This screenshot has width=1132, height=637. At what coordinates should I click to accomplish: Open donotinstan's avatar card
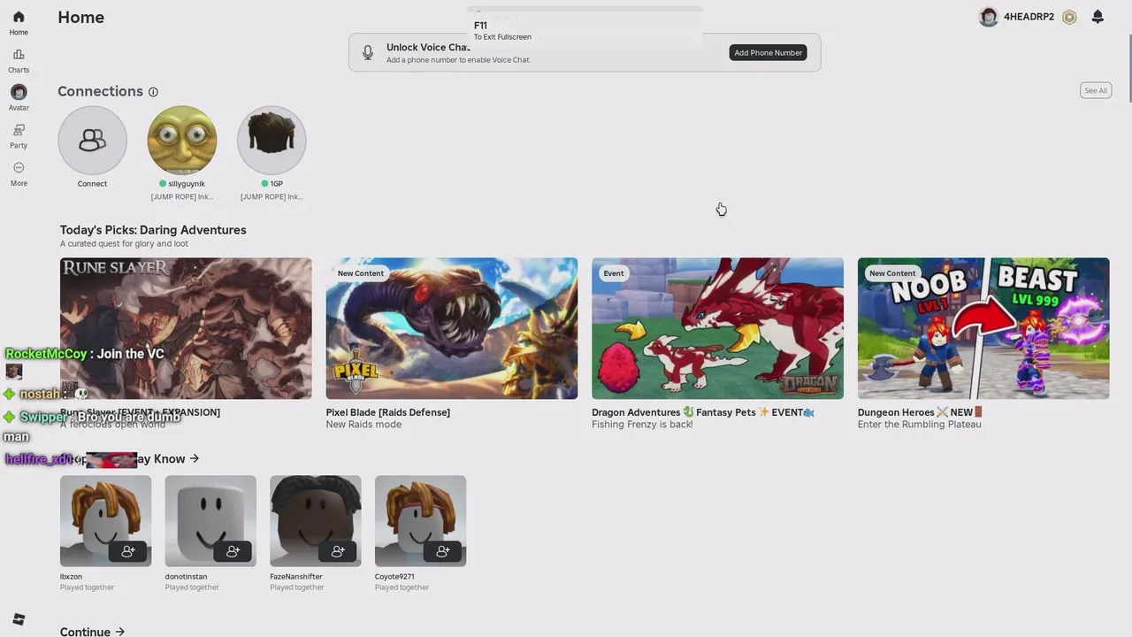pyautogui.click(x=210, y=521)
